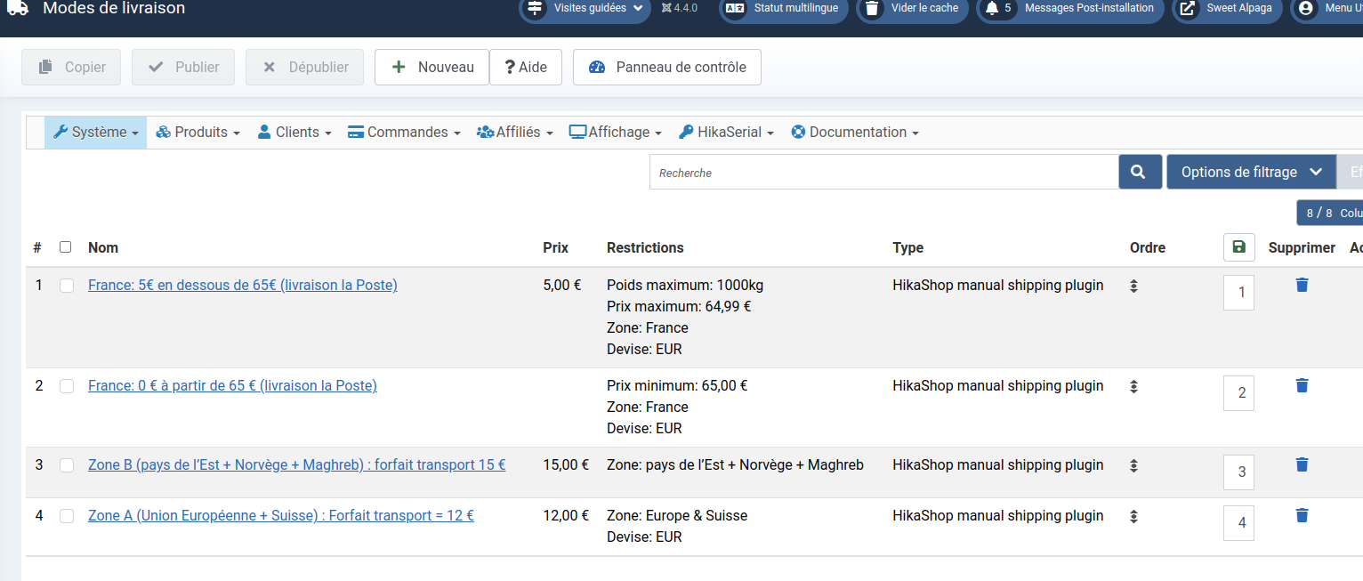Click the search magnifier button
The height and width of the screenshot is (581, 1363).
(1140, 172)
